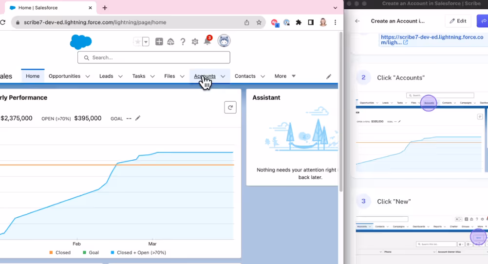Screen dimensions: 488x264
Task: Click the tab search chevron in Chrome
Action: click(335, 8)
